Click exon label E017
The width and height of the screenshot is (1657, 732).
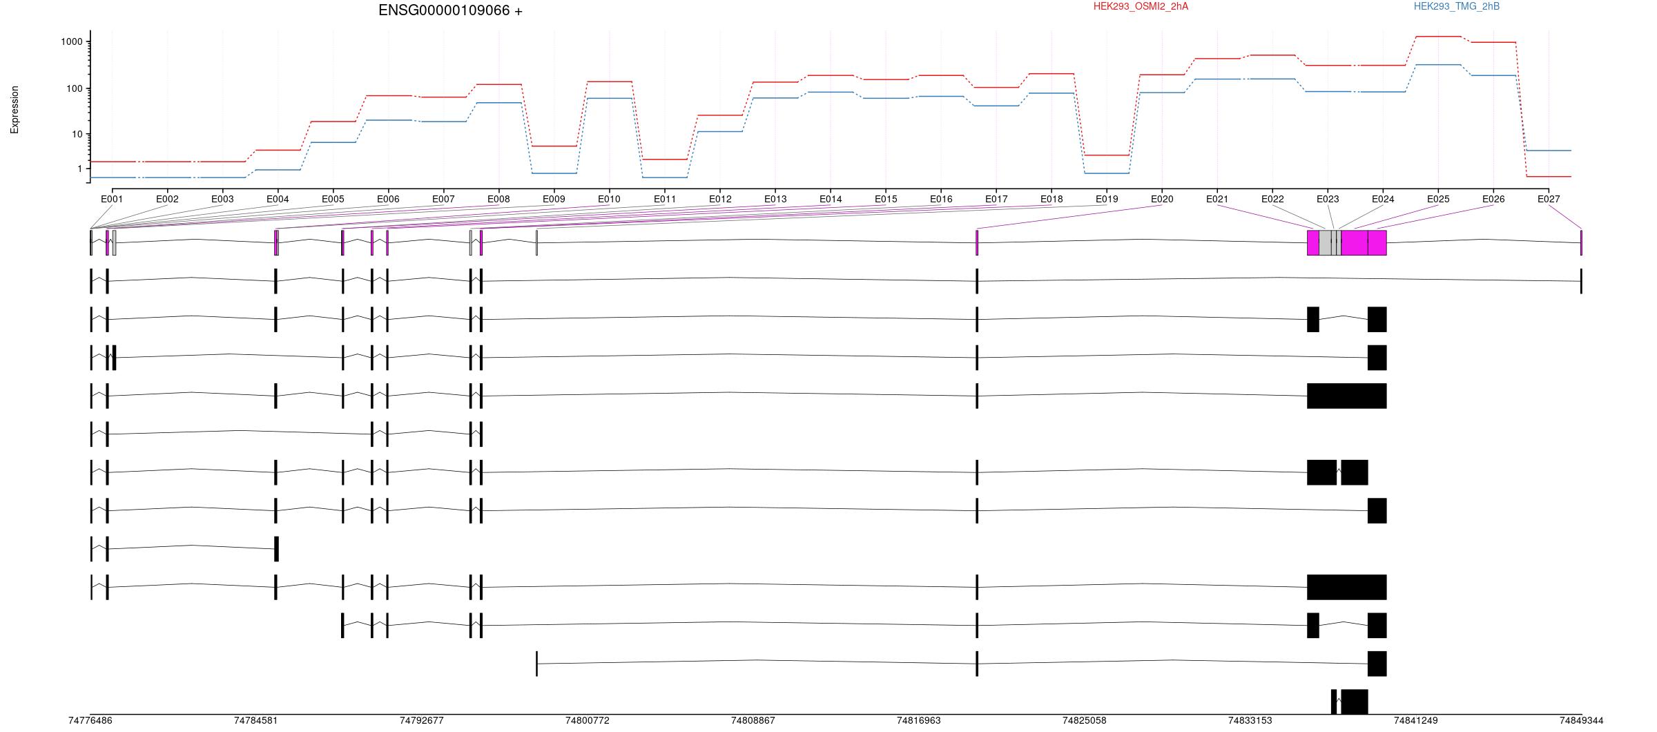point(996,199)
